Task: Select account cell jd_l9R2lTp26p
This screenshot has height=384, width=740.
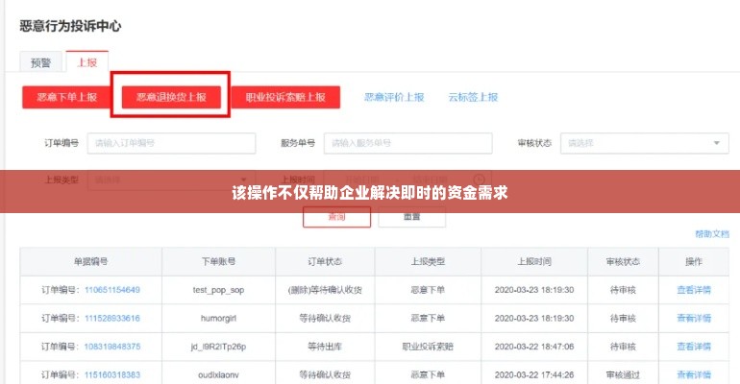Action: pyautogui.click(x=218, y=347)
